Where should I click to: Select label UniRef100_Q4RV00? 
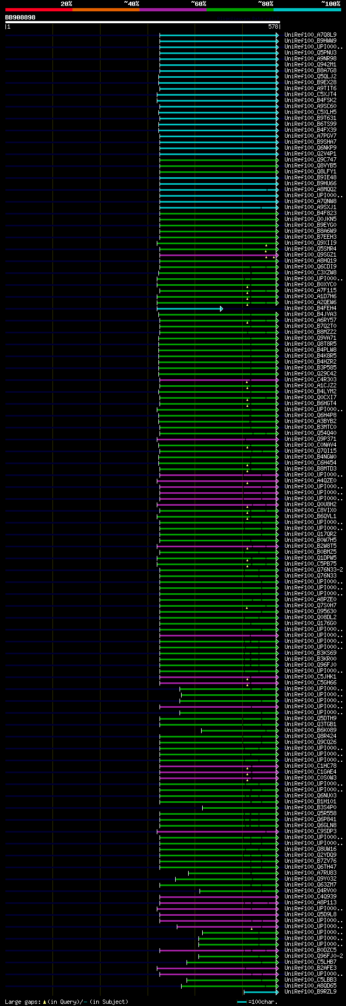point(310,890)
